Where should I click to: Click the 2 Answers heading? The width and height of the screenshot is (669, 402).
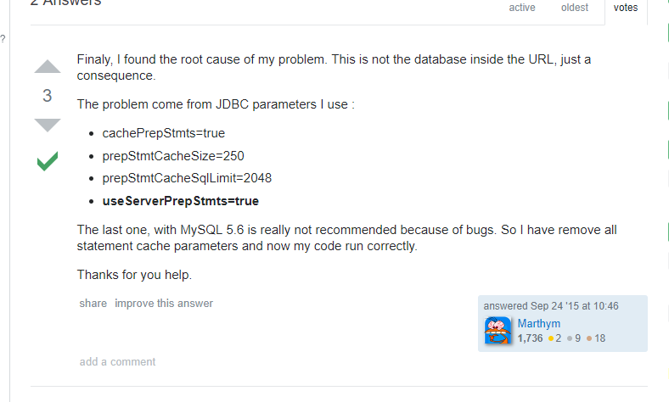65,3
